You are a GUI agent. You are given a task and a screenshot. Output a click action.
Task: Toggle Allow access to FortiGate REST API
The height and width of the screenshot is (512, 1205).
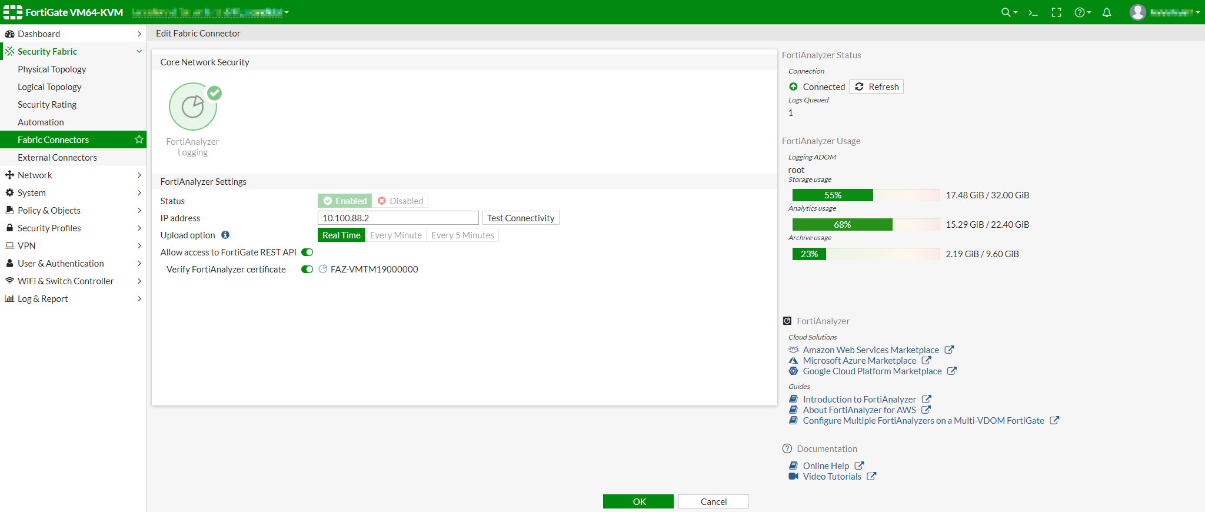point(307,252)
